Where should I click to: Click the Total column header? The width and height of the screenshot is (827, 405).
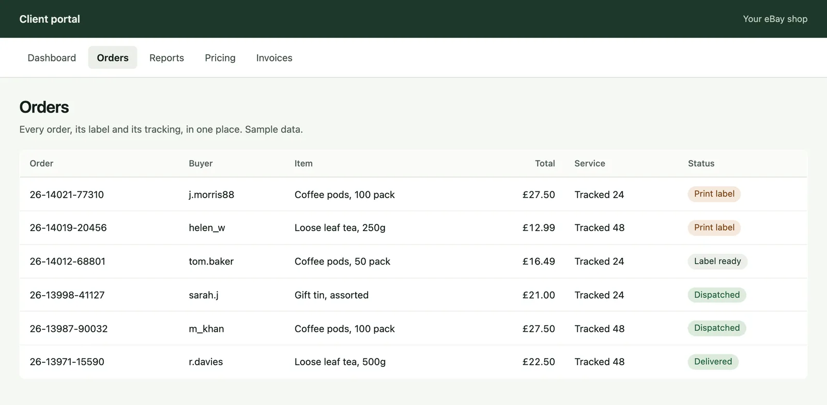pyautogui.click(x=545, y=164)
